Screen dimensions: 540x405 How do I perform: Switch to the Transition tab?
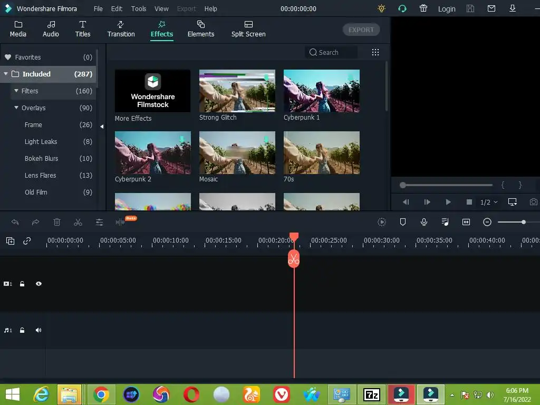[121, 29]
